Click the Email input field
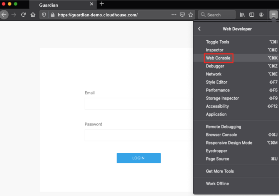Image resolution: width=279 pixels, height=196 pixels. (x=138, y=104)
